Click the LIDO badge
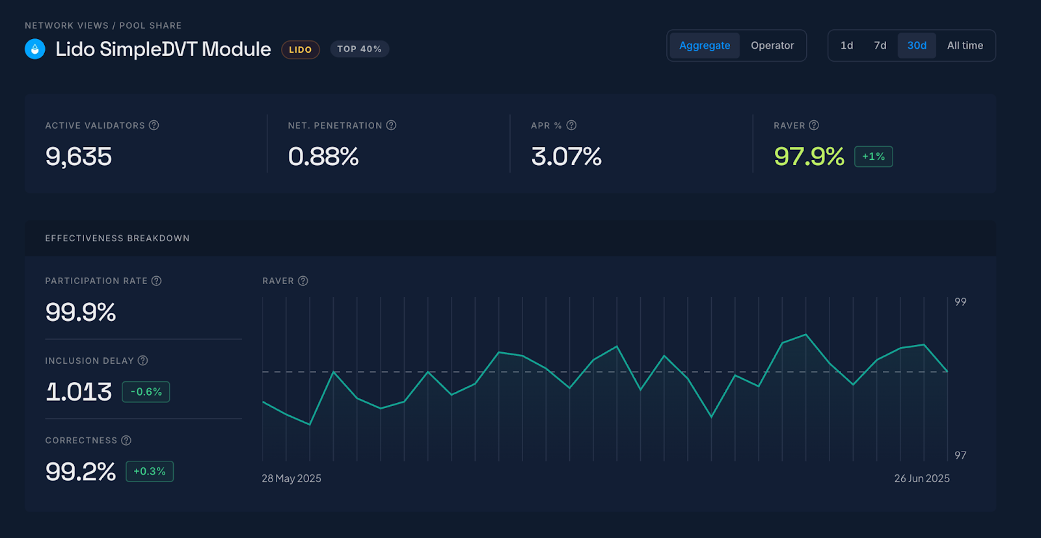 click(x=301, y=49)
